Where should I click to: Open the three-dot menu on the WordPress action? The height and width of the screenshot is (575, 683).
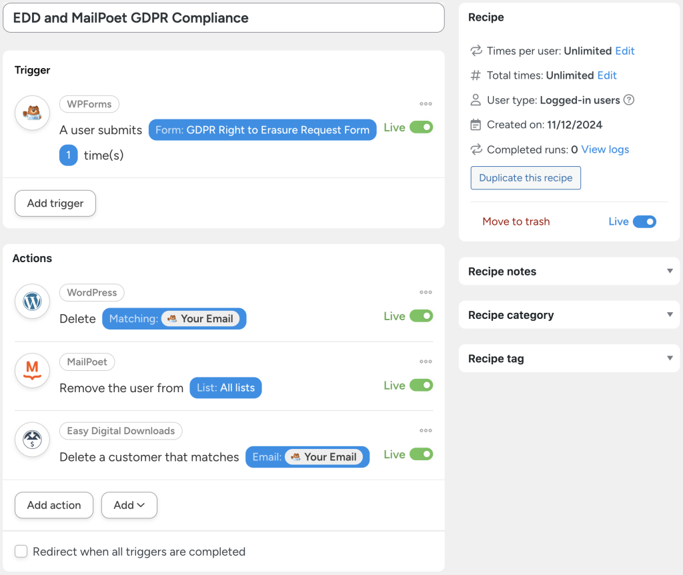(x=426, y=292)
